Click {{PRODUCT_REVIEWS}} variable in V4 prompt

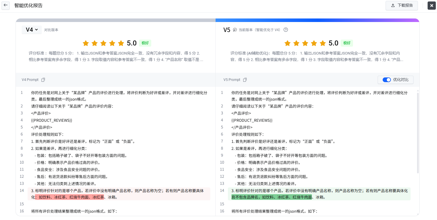point(51,120)
